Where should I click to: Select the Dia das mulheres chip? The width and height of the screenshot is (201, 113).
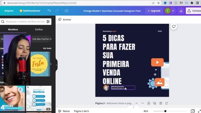(x=41, y=39)
